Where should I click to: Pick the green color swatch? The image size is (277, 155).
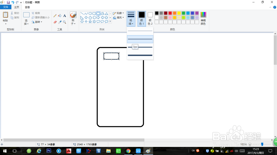coord(184,13)
